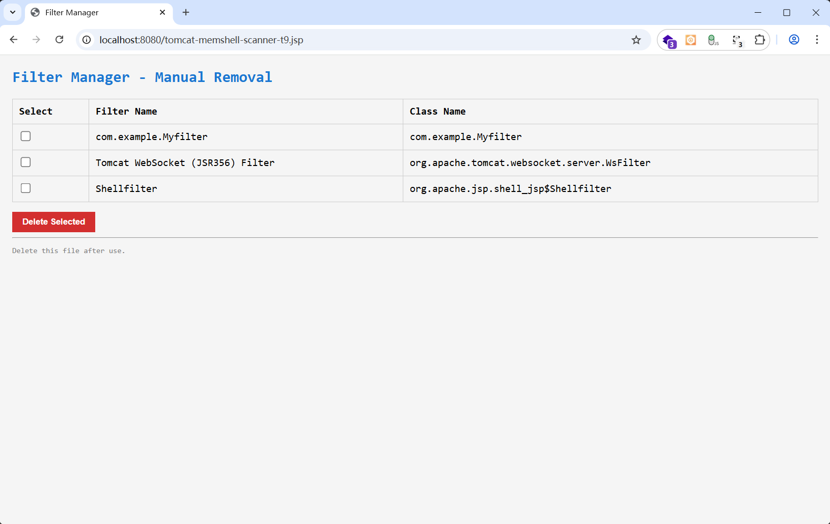Open the panda extension with badge 3
Viewport: 830px width, 524px height.
coord(736,40)
